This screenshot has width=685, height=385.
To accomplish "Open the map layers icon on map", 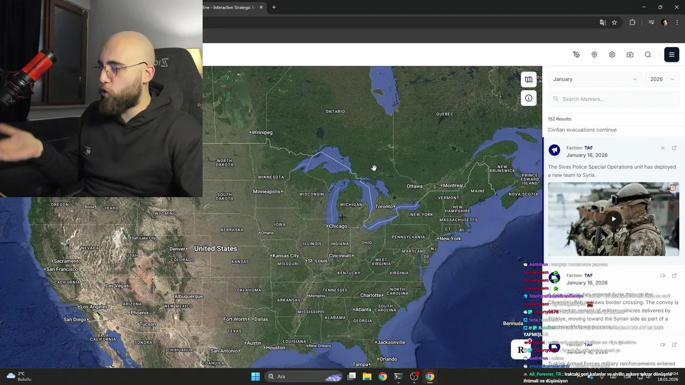I will [529, 79].
